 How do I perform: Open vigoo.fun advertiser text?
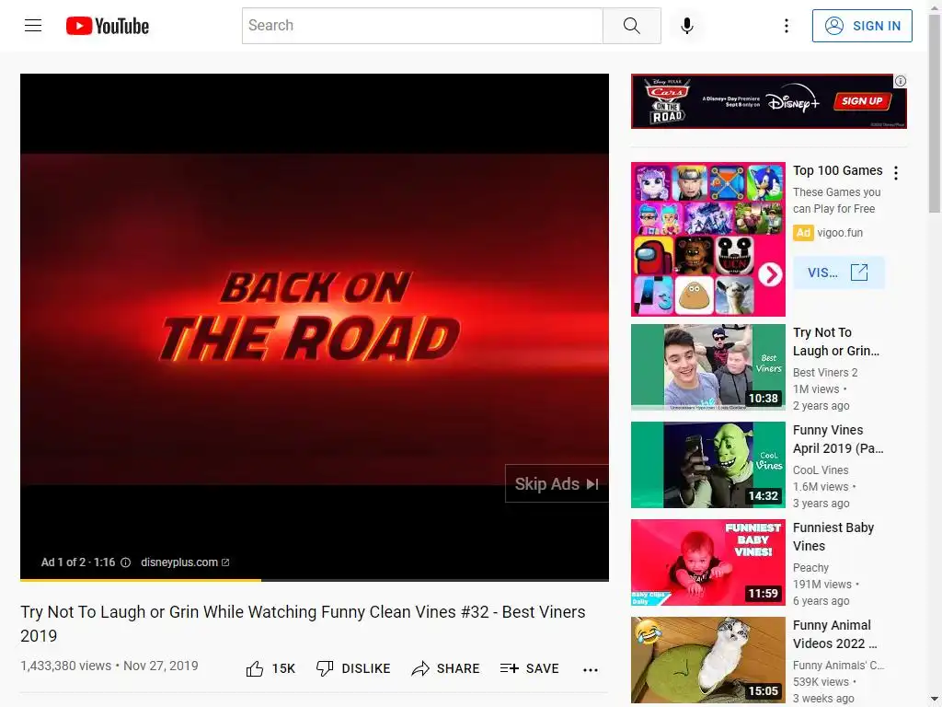pyautogui.click(x=840, y=233)
